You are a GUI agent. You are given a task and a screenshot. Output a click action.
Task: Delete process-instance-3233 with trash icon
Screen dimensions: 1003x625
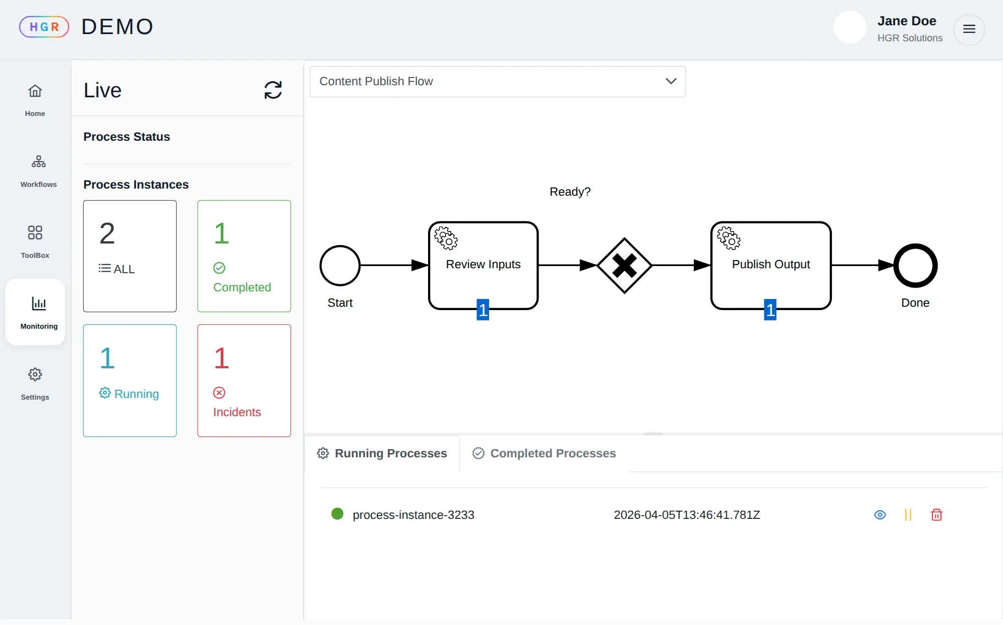pos(936,515)
